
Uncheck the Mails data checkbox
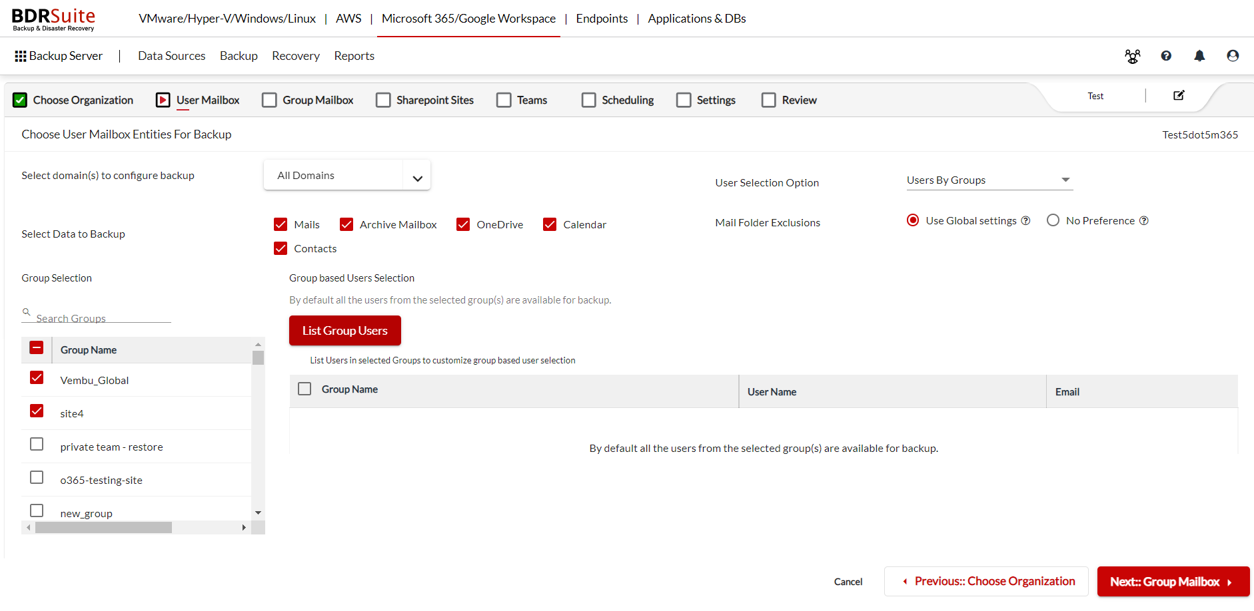[x=281, y=224]
